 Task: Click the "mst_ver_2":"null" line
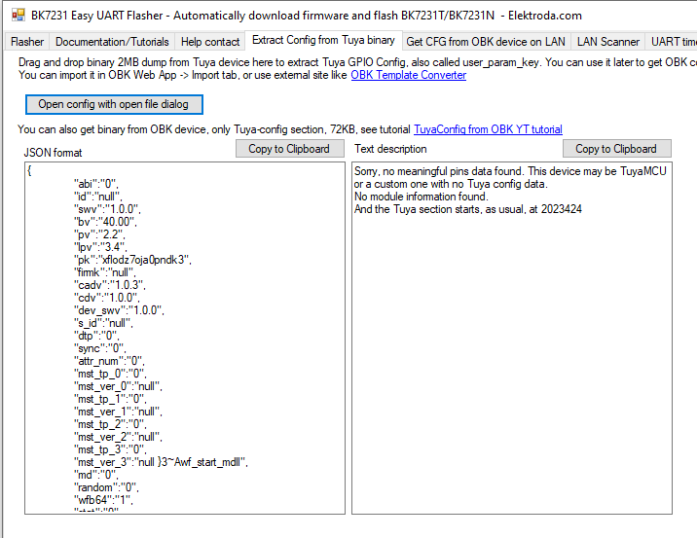point(118,437)
